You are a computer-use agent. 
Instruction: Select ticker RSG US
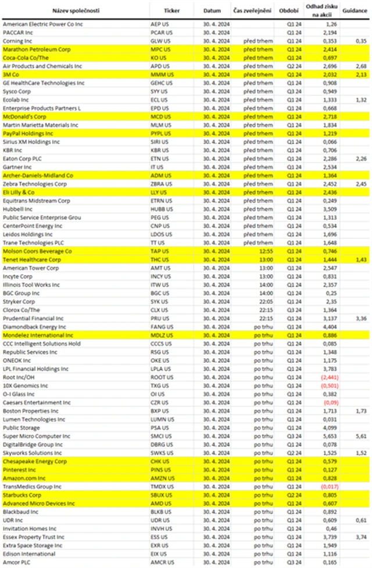[160, 352]
